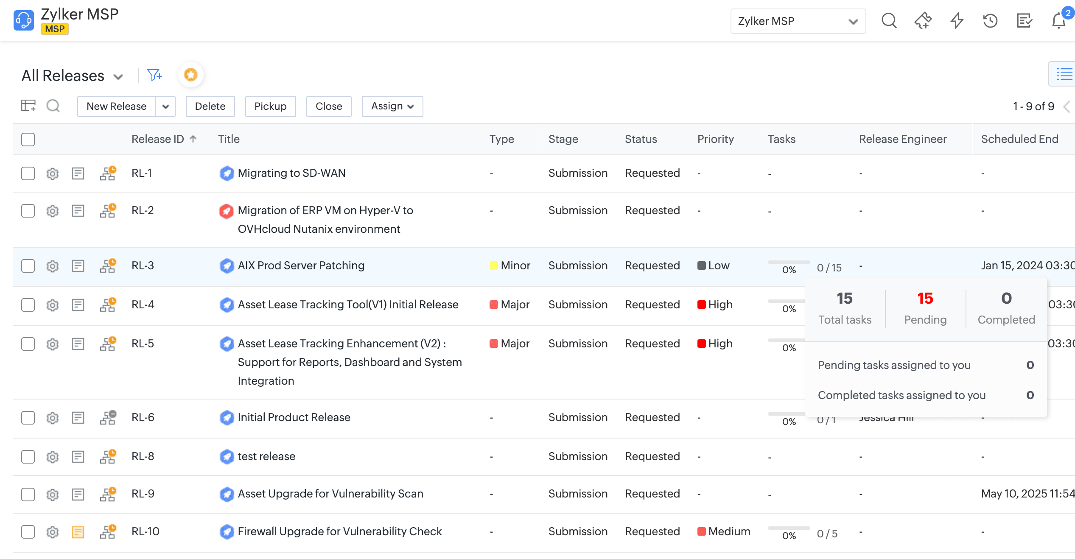Open the notifications bell icon
The width and height of the screenshot is (1075, 559).
pyautogui.click(x=1059, y=21)
